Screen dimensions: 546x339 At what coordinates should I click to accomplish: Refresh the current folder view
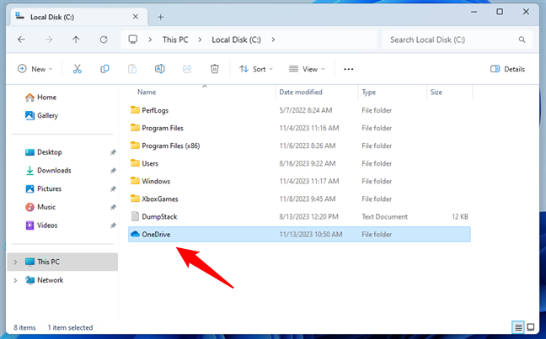click(x=104, y=40)
